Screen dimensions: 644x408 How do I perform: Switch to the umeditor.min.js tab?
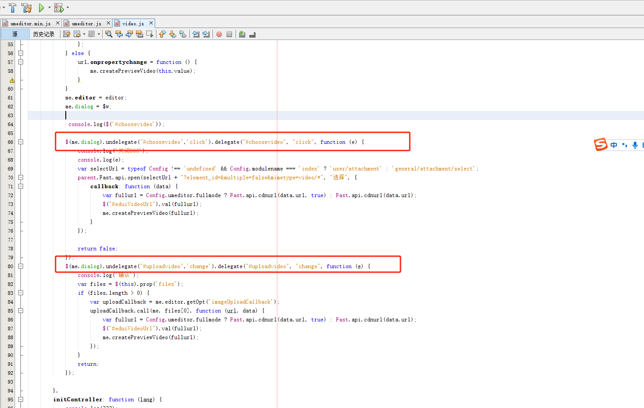(x=30, y=24)
